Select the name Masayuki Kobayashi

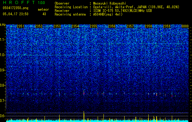[110, 3]
